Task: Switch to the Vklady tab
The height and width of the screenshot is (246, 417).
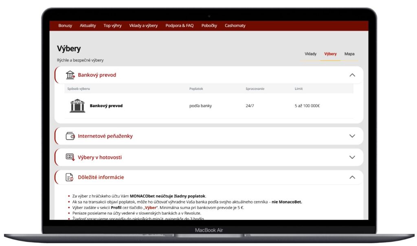Action: tap(310, 54)
